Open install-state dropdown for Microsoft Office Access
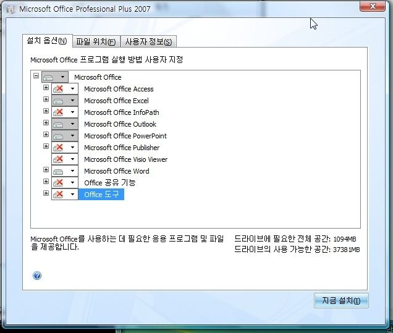The height and width of the screenshot is (333, 393). [65, 89]
